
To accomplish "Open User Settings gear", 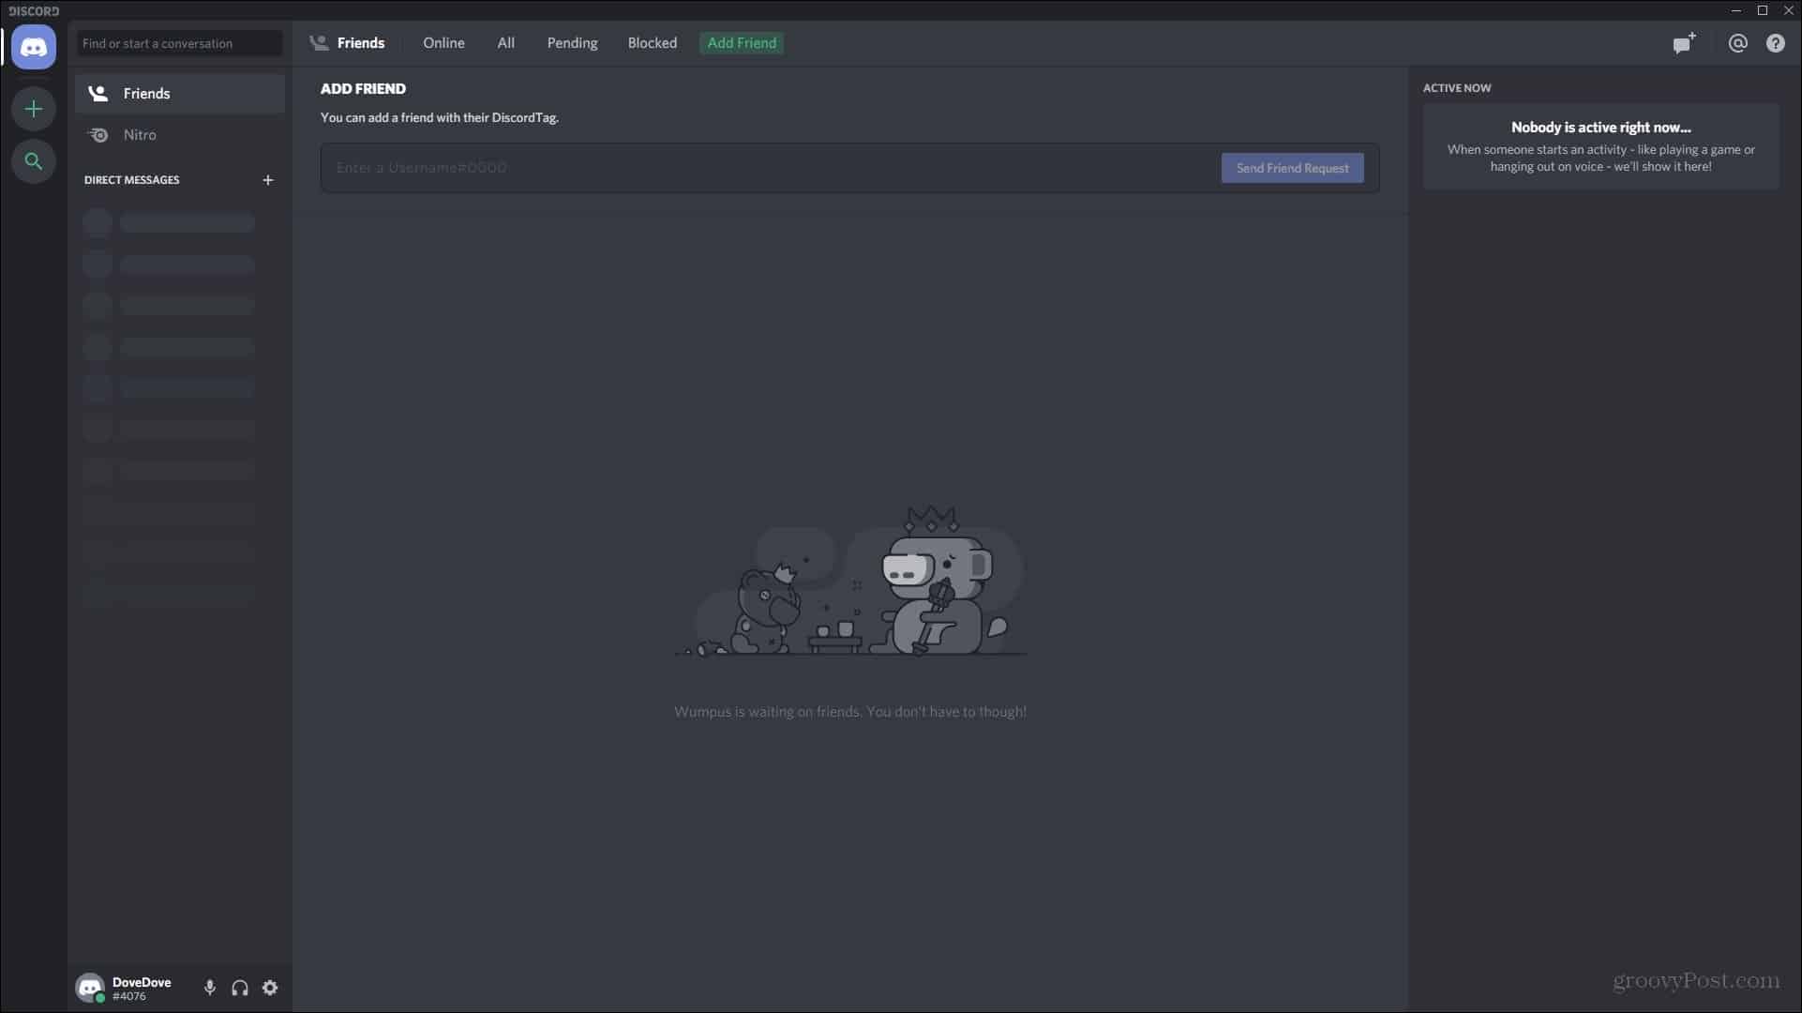I will (270, 988).
